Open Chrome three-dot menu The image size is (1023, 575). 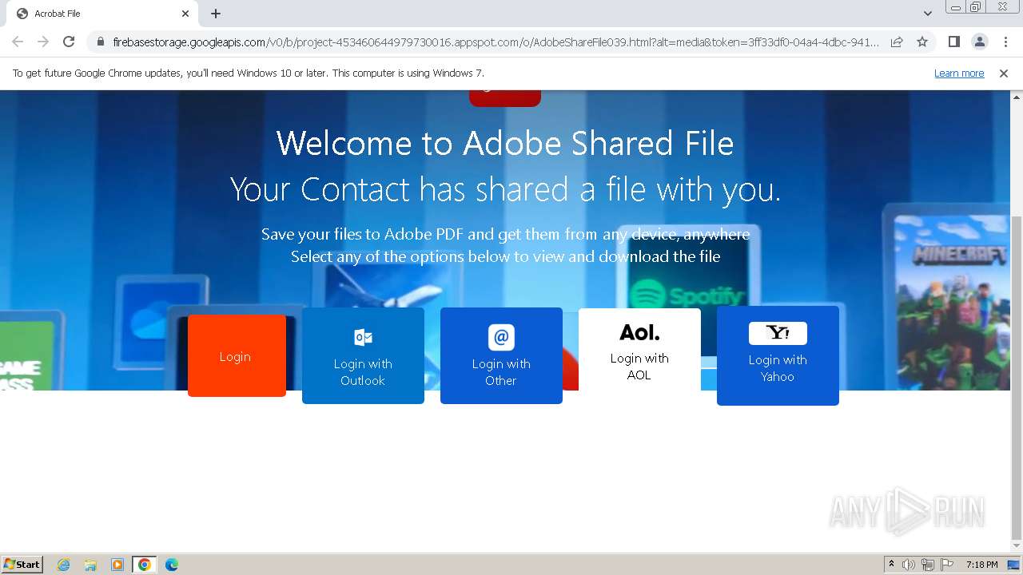click(1005, 42)
